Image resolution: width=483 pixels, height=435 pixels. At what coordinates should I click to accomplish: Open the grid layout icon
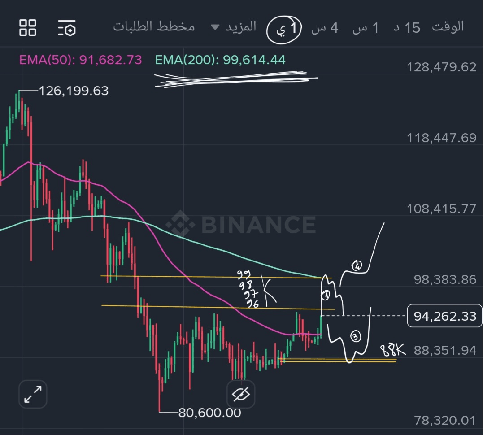coord(28,27)
